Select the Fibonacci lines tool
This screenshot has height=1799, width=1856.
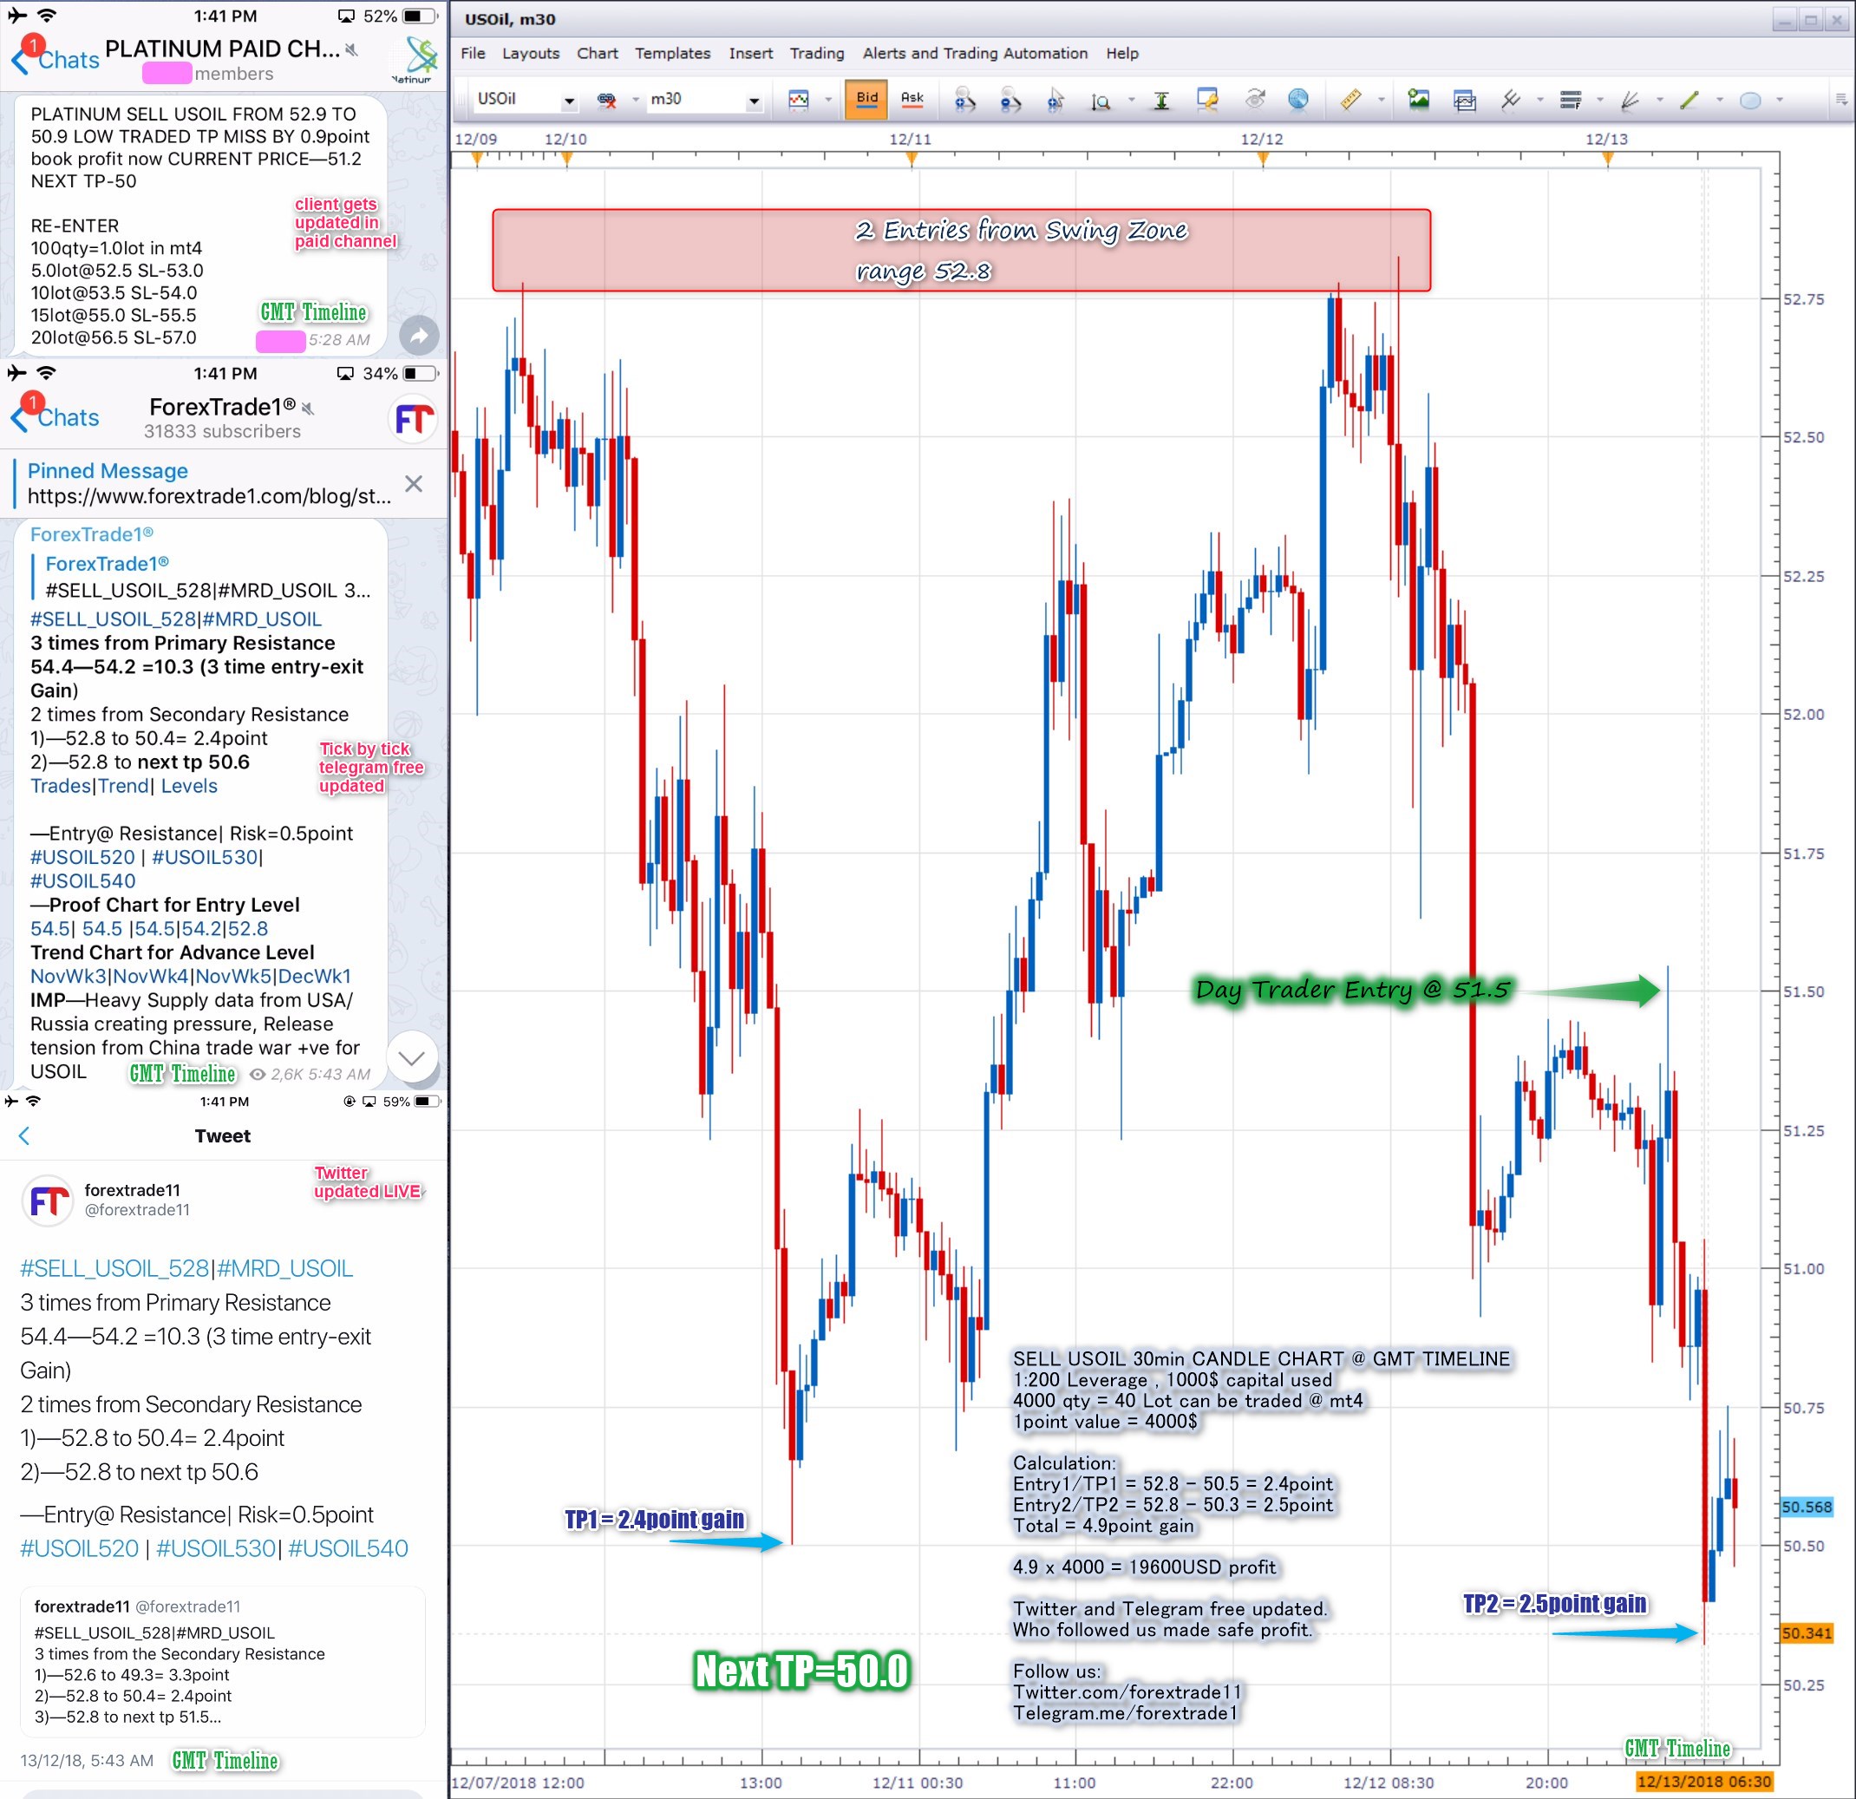1571,100
